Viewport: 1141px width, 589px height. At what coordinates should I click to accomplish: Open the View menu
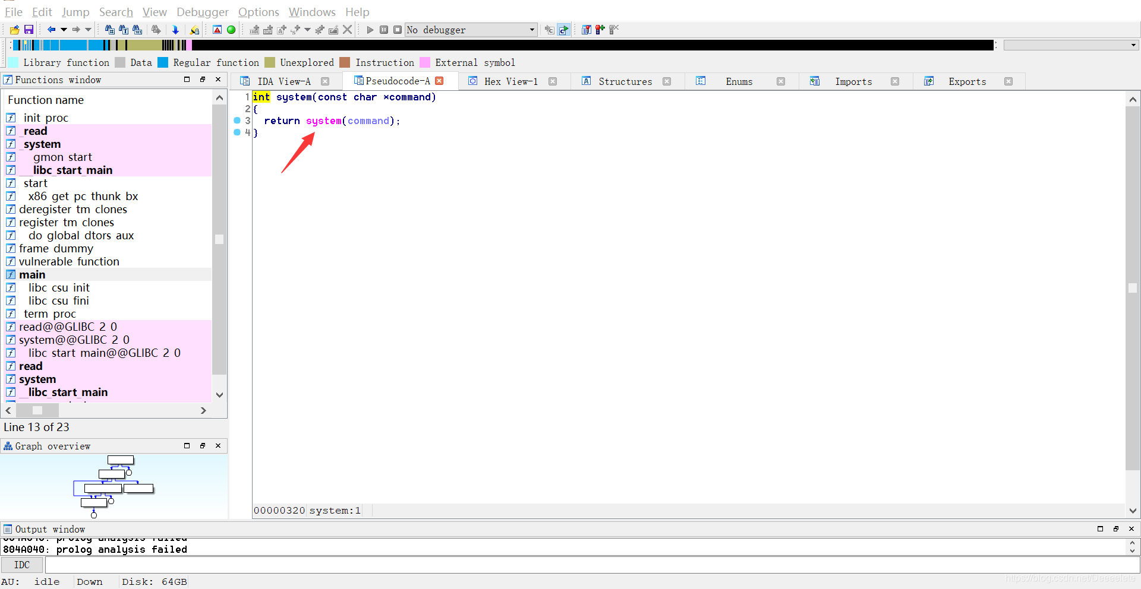click(155, 12)
